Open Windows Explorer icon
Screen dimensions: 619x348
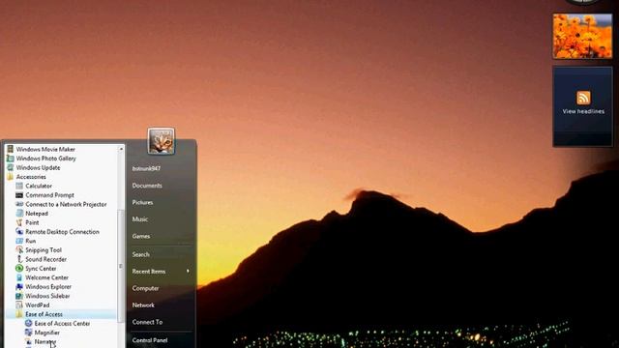(19, 287)
